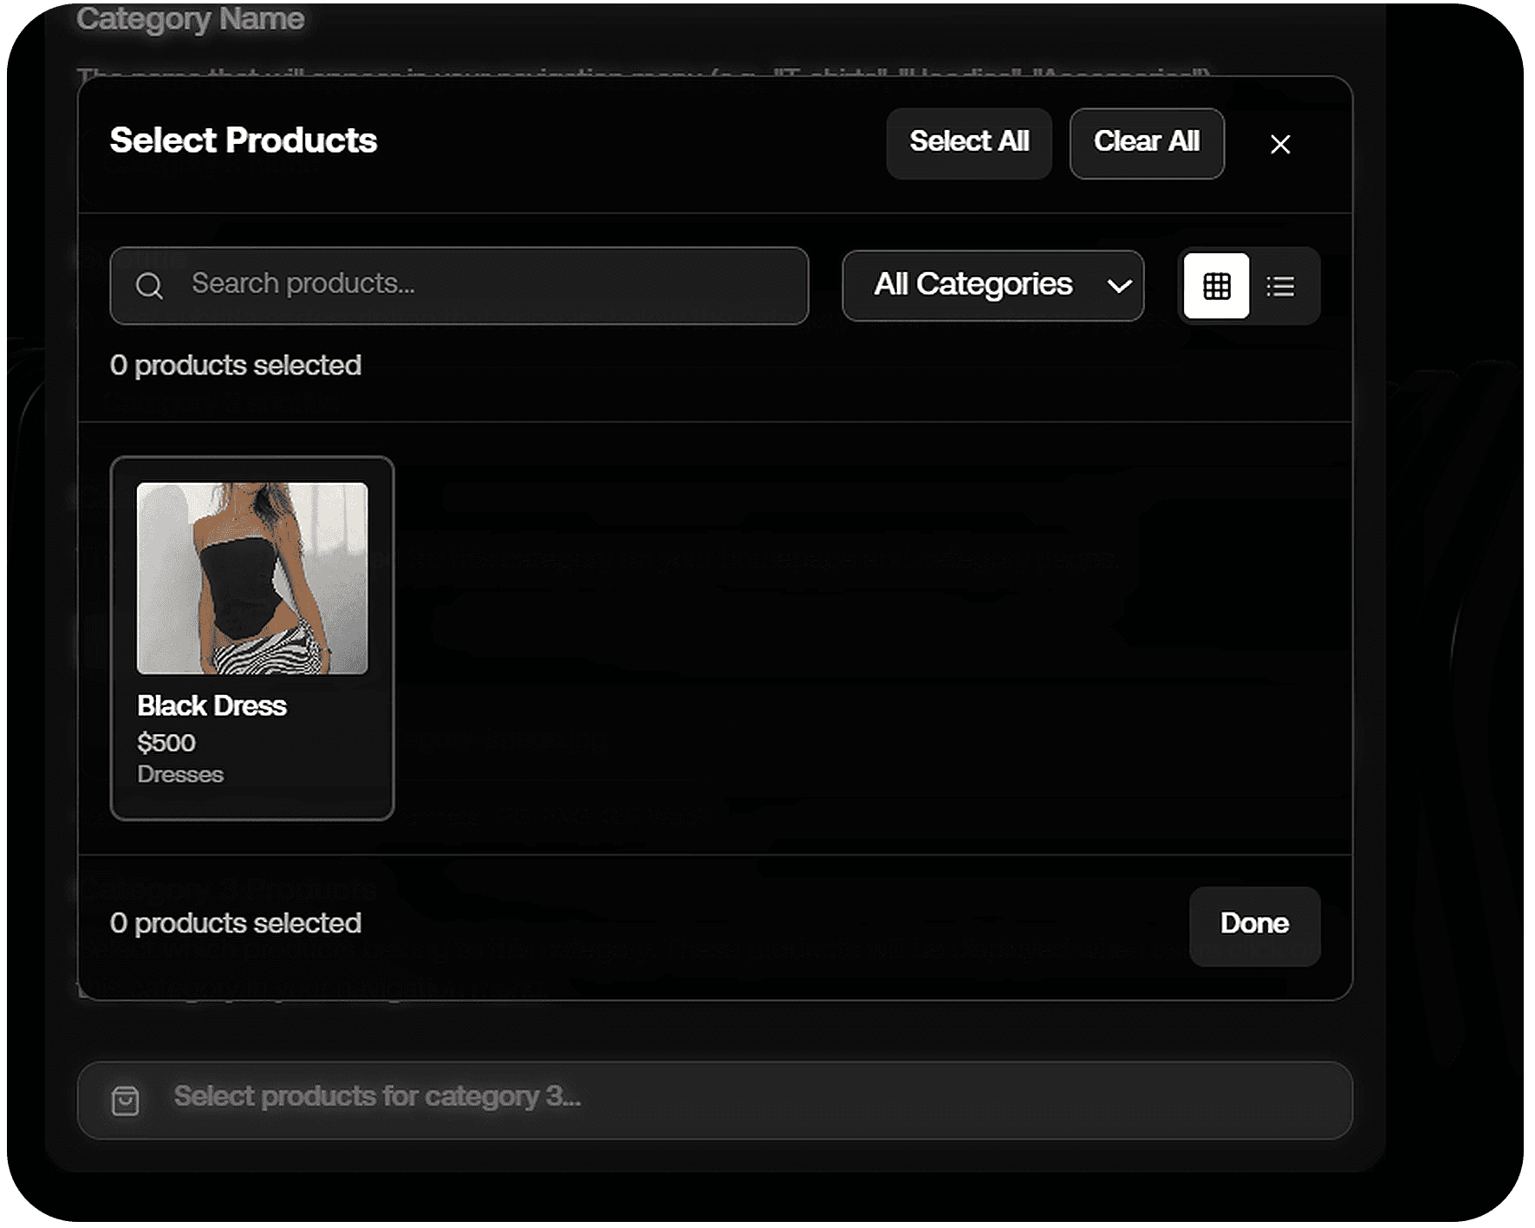Focus the Search products field
This screenshot has width=1535, height=1228.
[x=459, y=286]
